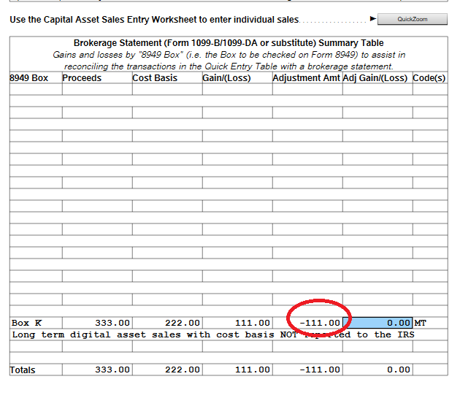Select the highlighted Adj Gain/(Loss) 0.00 field
Viewport: 460px width, 417px height.
[377, 323]
